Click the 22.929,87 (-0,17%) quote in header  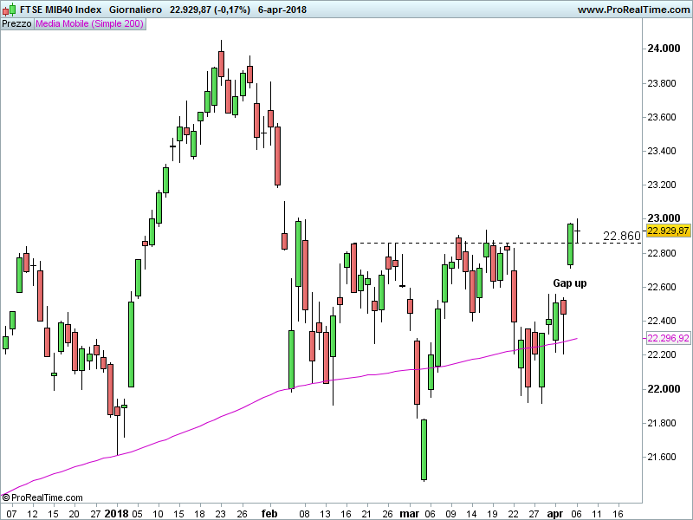(x=210, y=10)
